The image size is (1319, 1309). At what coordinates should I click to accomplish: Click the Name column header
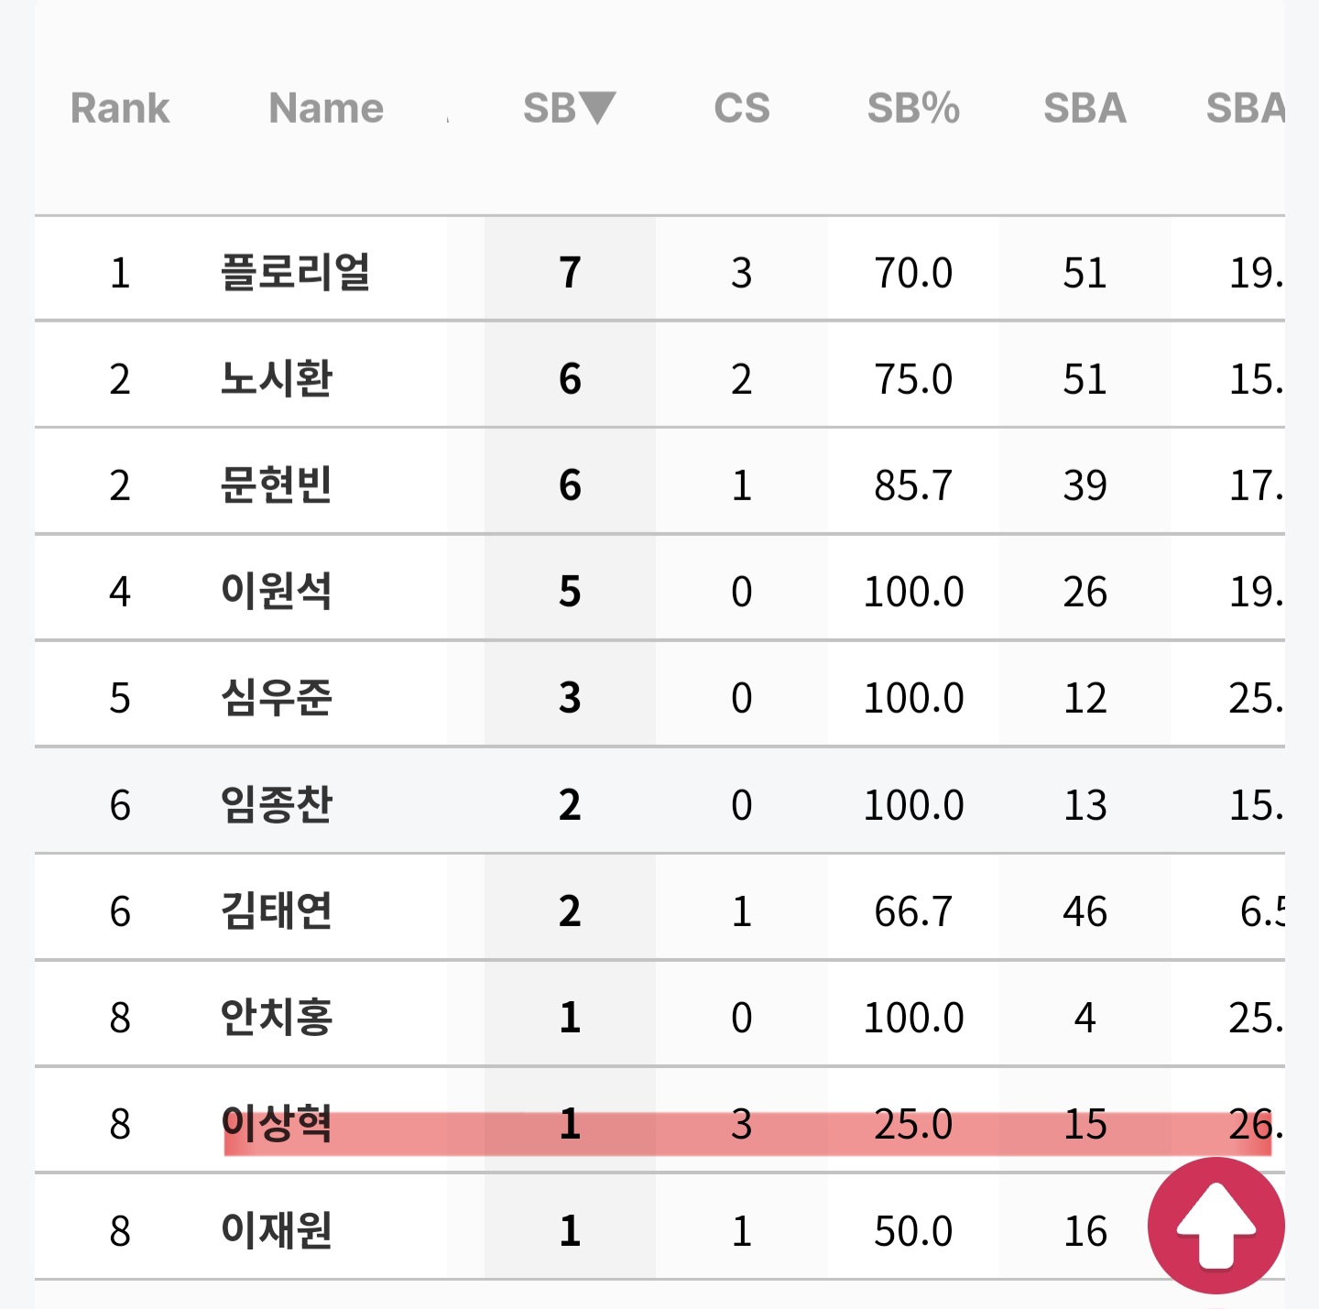[x=326, y=108]
